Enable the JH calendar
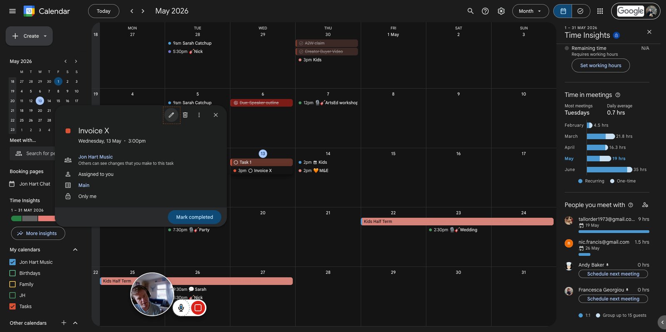The image size is (666, 332). [x=12, y=295]
